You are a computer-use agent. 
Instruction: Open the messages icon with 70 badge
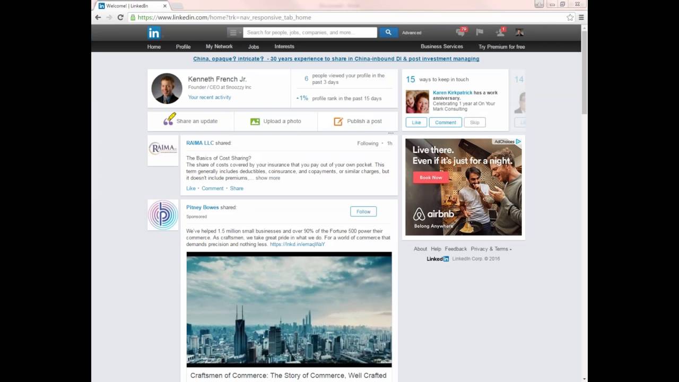pyautogui.click(x=460, y=32)
